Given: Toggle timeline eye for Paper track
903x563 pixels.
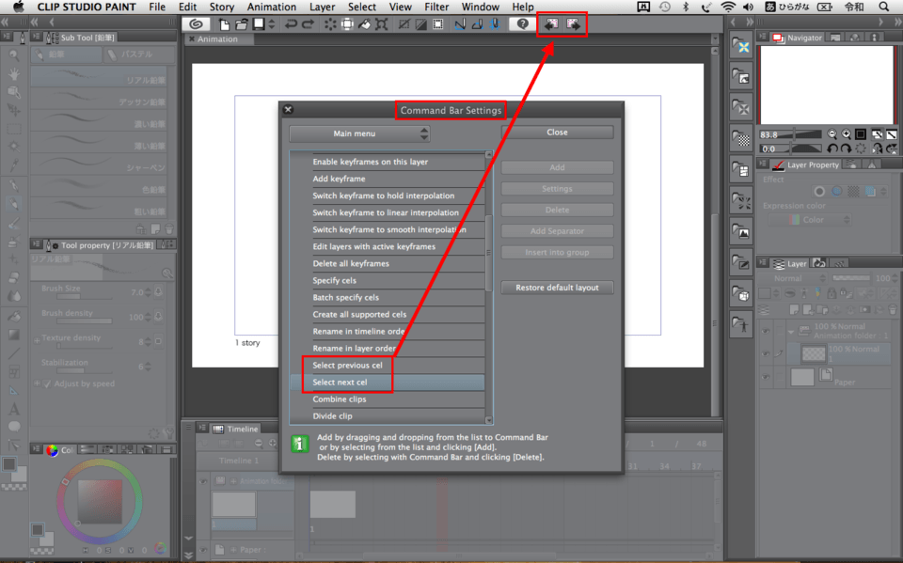Looking at the screenshot, I should [203, 550].
